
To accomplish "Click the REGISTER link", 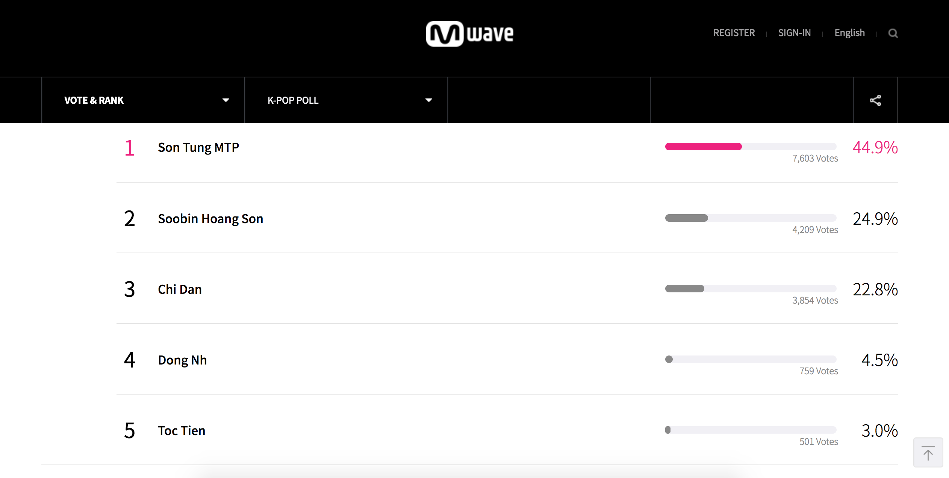I will point(734,33).
